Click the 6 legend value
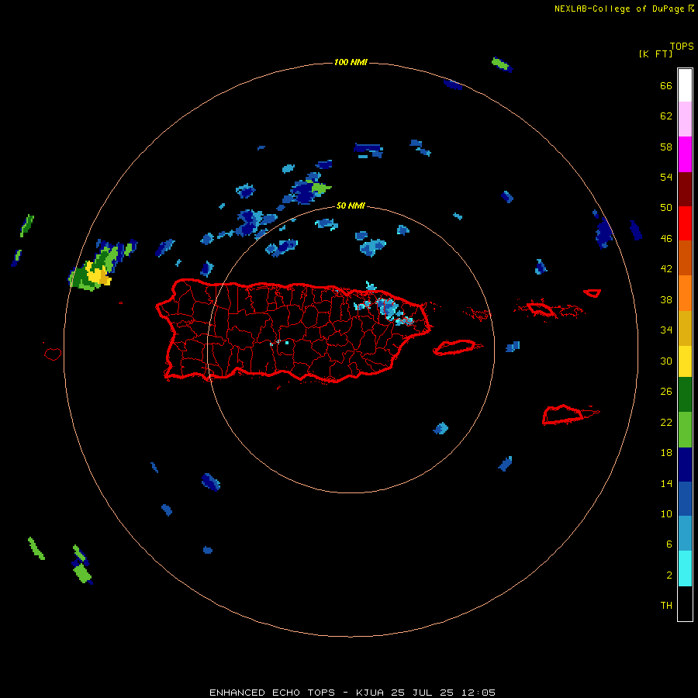The height and width of the screenshot is (698, 698). point(669,544)
